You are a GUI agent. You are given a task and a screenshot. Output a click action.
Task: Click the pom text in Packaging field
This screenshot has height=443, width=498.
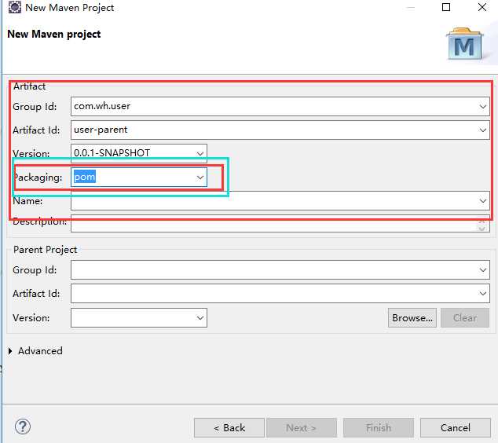(85, 177)
